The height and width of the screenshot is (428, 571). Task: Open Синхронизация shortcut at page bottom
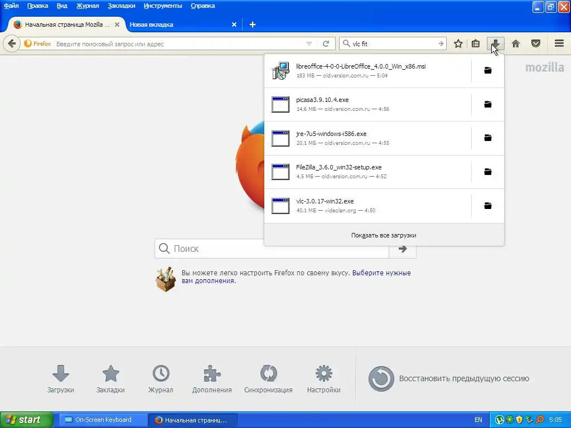(268, 379)
